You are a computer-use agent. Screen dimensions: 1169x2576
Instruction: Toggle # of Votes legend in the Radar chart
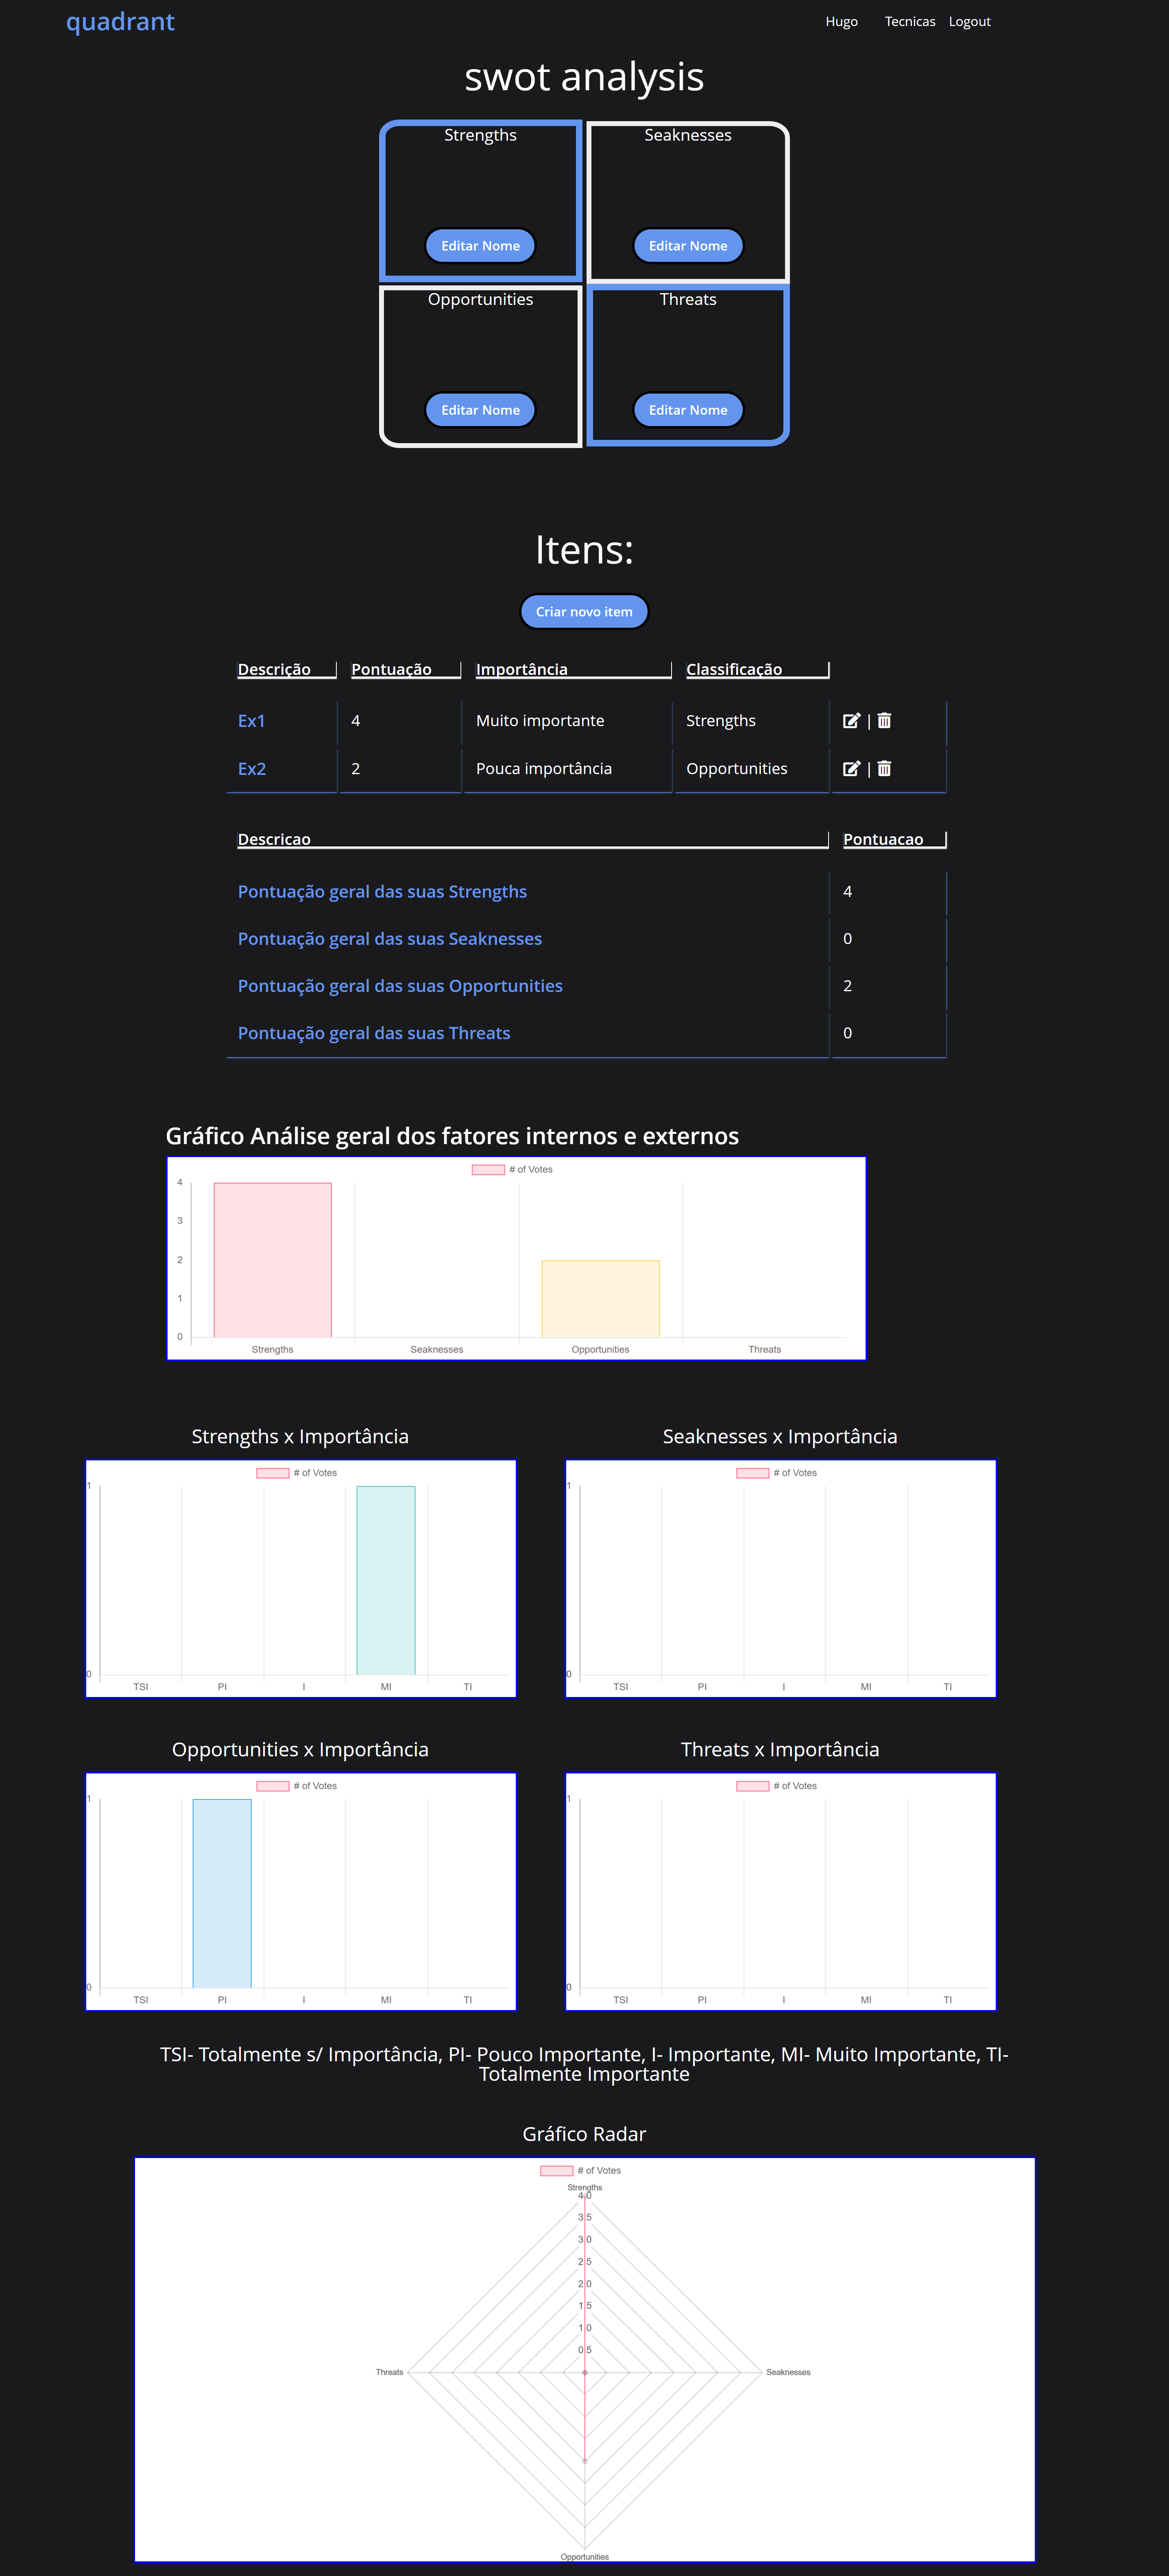[x=580, y=2171]
